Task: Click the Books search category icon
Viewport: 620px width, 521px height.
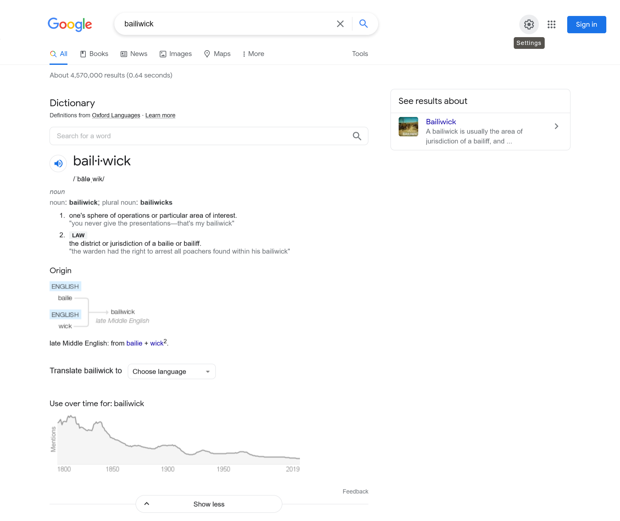Action: [83, 54]
